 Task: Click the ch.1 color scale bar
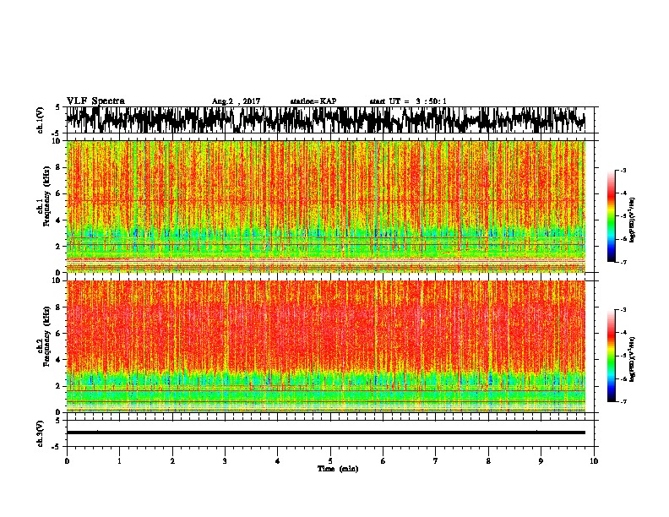click(611, 216)
